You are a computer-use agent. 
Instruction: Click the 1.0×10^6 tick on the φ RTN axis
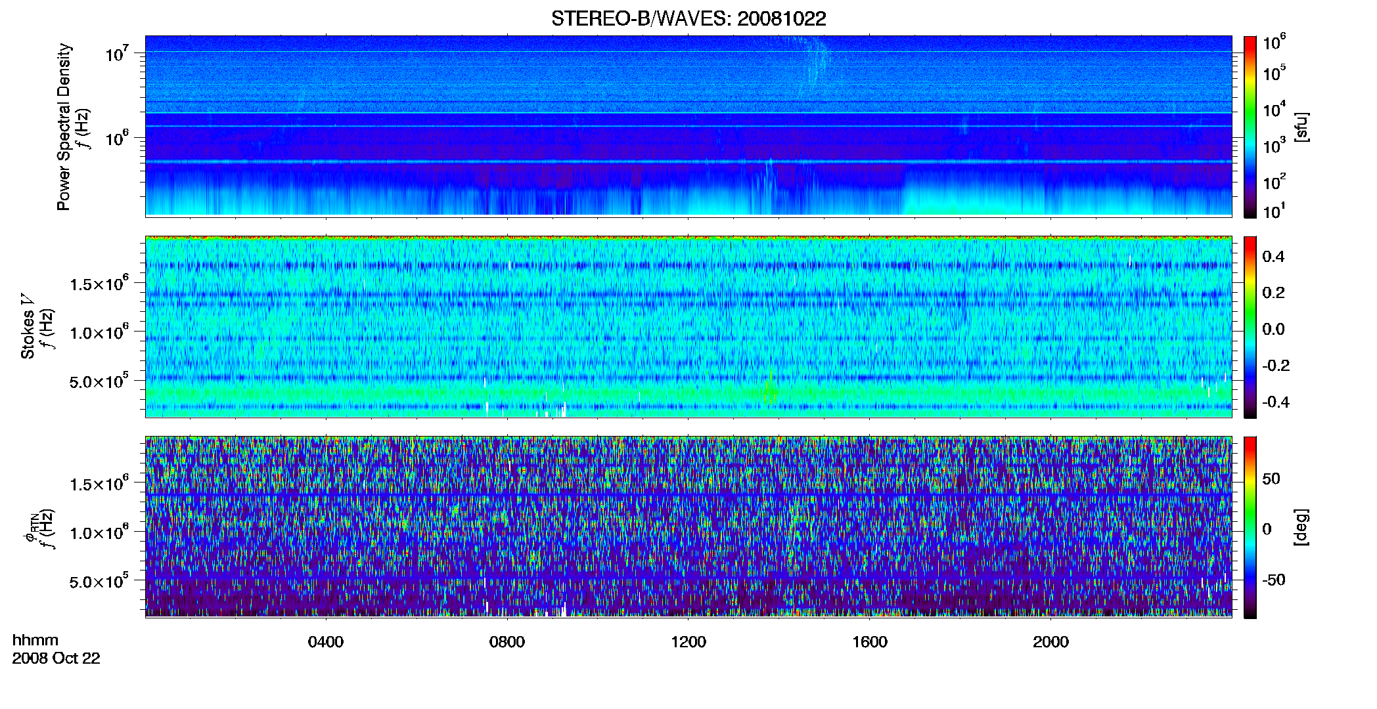point(99,532)
